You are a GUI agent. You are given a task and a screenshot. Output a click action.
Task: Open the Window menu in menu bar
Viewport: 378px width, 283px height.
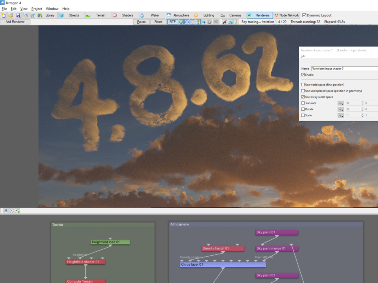coord(52,9)
